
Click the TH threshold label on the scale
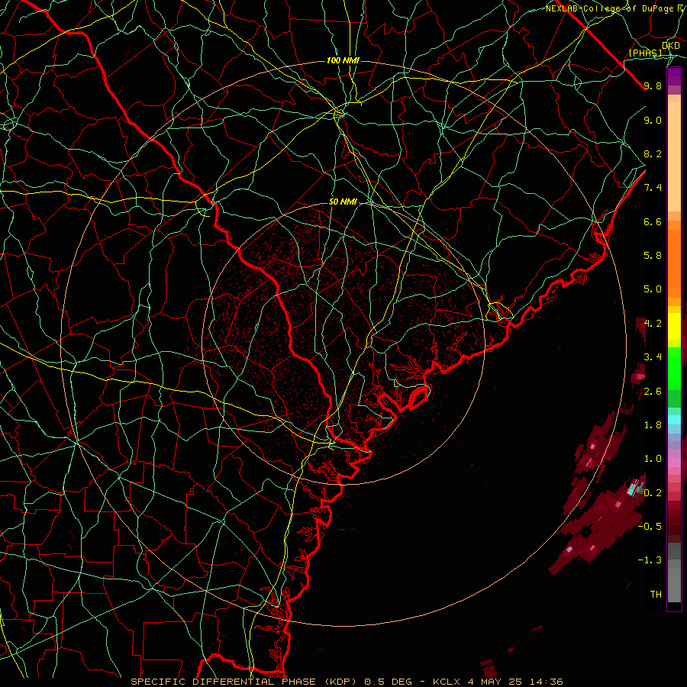(x=656, y=594)
